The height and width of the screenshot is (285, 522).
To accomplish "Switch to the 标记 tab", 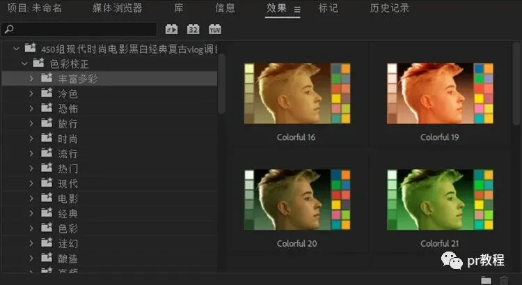I will pyautogui.click(x=329, y=8).
